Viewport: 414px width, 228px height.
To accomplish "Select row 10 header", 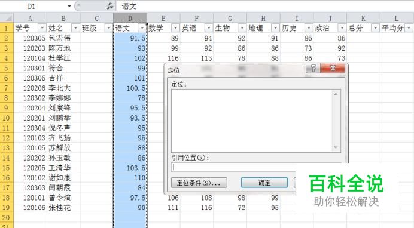I will click(7, 118).
